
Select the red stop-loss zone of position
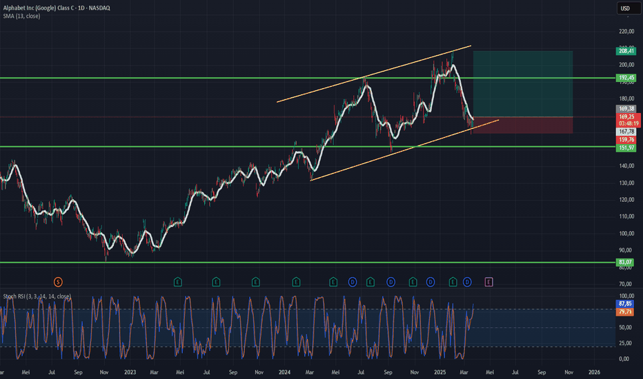point(523,125)
